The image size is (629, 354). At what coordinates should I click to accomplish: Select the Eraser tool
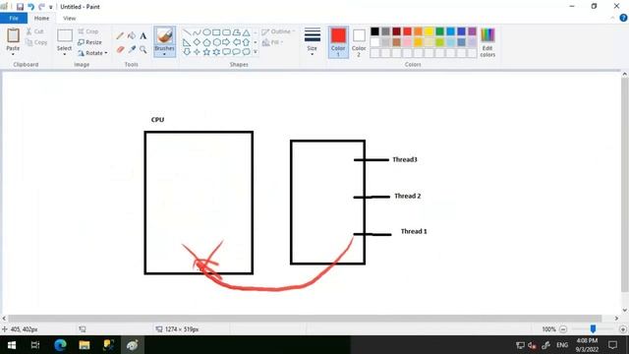(x=120, y=49)
